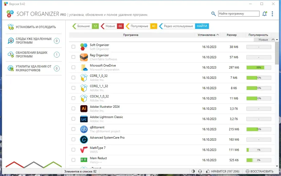Image resolution: width=281 pixels, height=176 pixels.
Task: Select the Популярные filter tab
Action: (x=142, y=26)
